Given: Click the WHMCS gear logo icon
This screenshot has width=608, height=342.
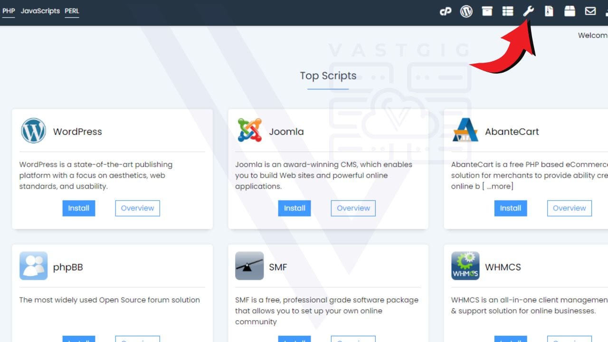Looking at the screenshot, I should coord(465,265).
